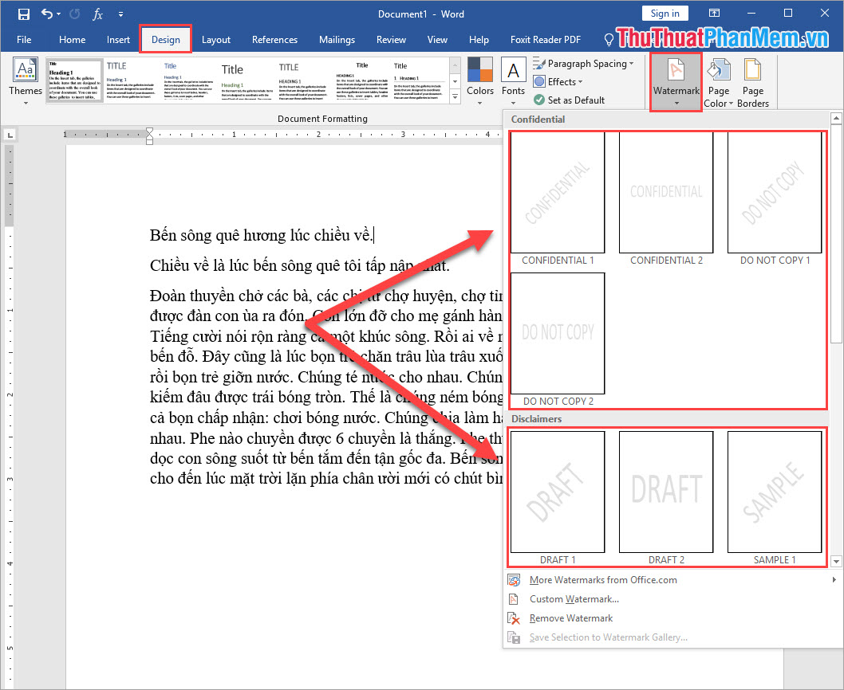Click the Save icon in title bar
844x690 pixels.
pos(24,14)
